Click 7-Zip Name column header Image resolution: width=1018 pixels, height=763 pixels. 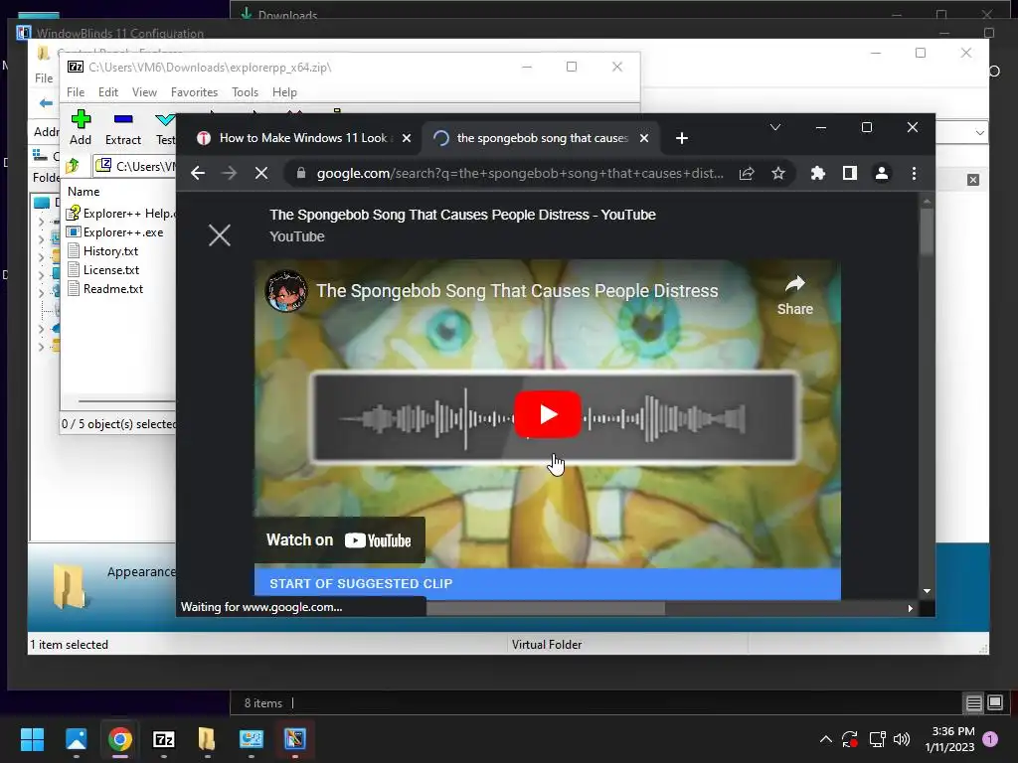[x=84, y=192]
